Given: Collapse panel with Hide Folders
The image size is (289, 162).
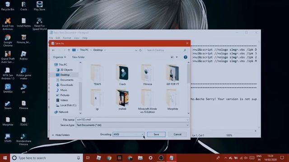Looking at the screenshot, I should (x=61, y=135).
